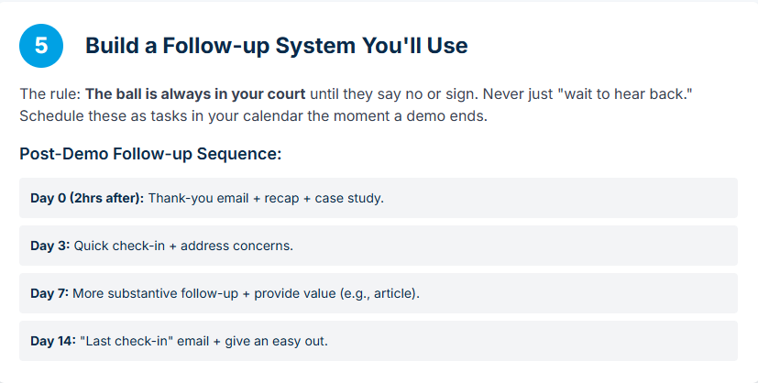Viewport: 758px width, 383px height.
Task: Click the words "The rule:" in the paragraph
Action: 50,94
